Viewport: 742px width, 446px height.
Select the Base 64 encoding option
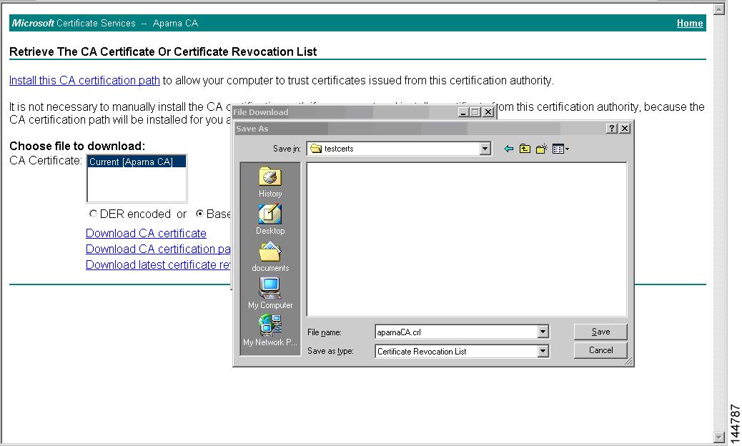coord(199,214)
